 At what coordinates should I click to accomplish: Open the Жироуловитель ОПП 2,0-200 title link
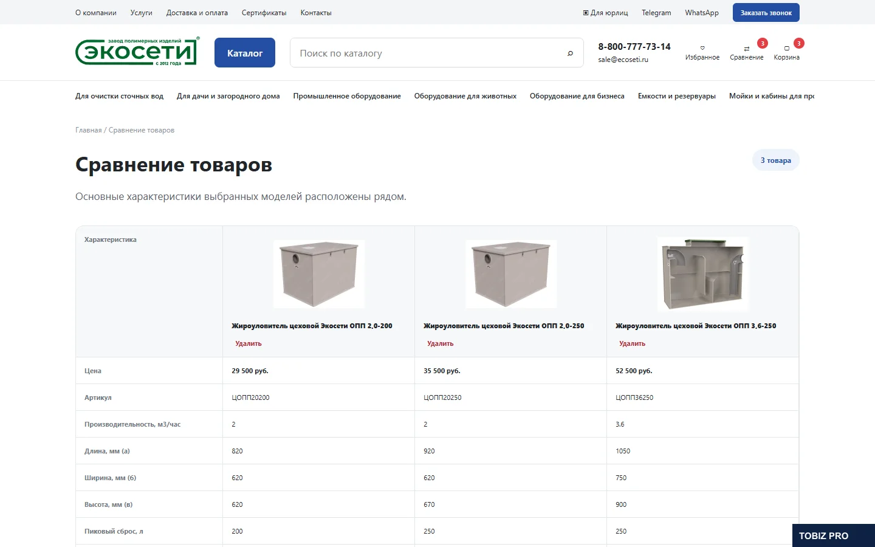[x=312, y=326]
